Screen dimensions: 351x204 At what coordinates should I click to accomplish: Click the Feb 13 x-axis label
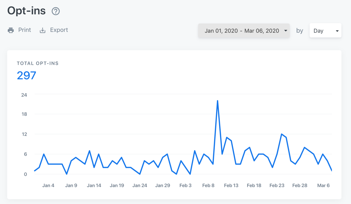(x=231, y=185)
